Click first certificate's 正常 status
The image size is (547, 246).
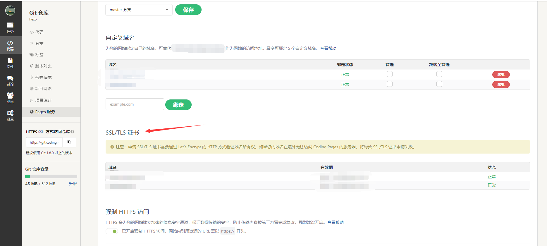tap(492, 177)
